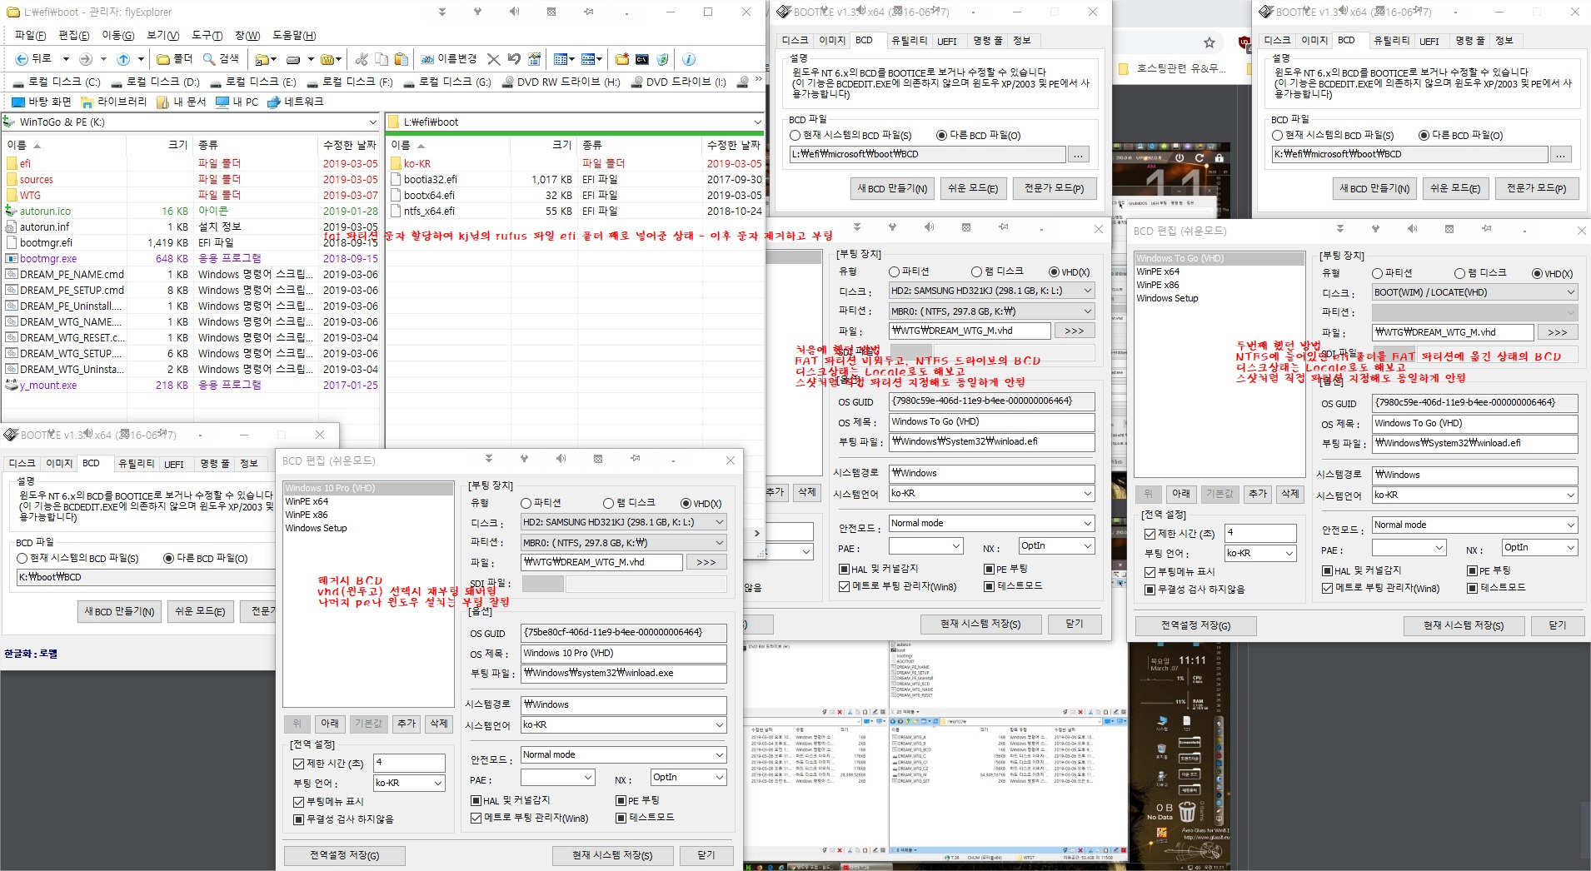Viewport: 1591px width, 871px height.
Task: Select bootx64.efi in L:\efi\boot pane
Action: pyautogui.click(x=430, y=195)
